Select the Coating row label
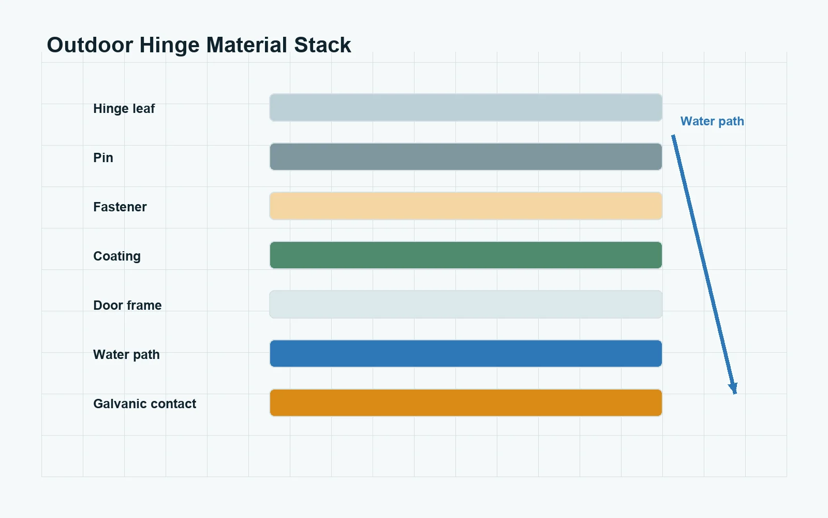828x518 pixels. pyautogui.click(x=116, y=256)
